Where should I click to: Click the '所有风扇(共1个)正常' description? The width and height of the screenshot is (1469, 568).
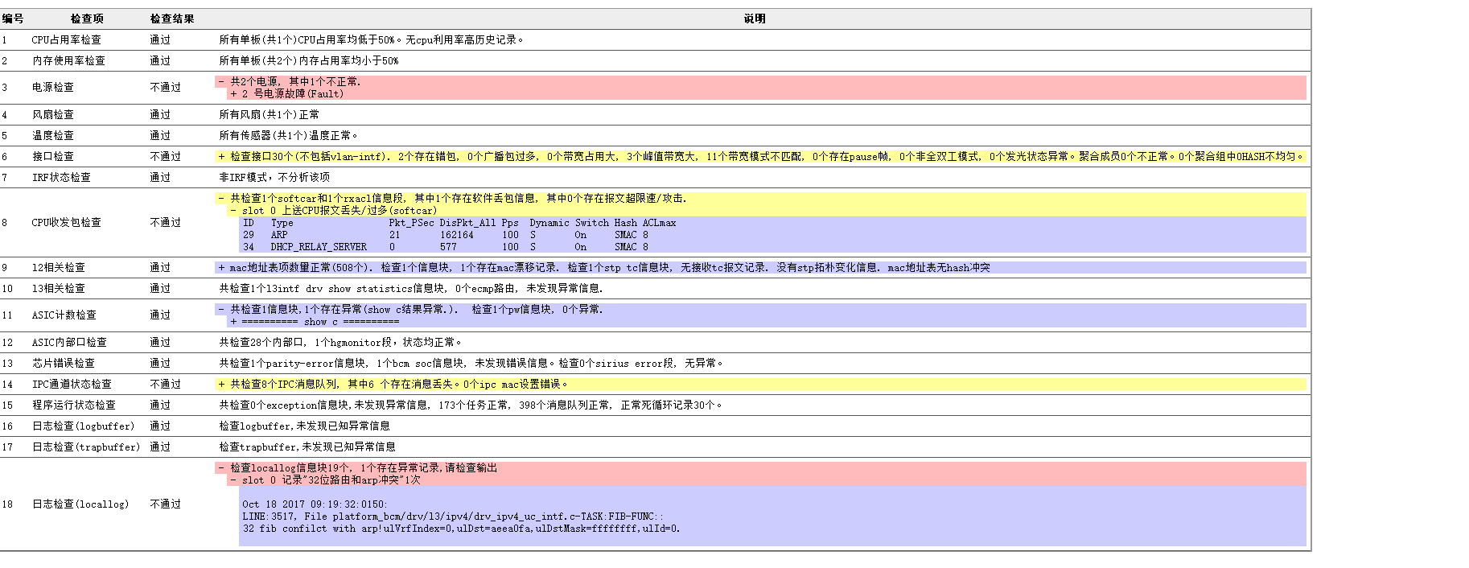[x=270, y=114]
